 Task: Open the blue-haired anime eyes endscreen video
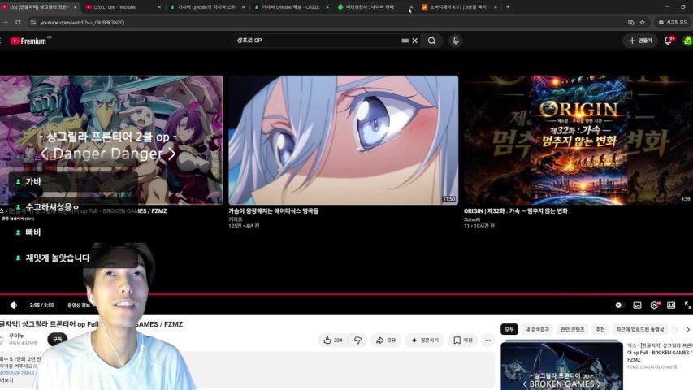click(344, 140)
